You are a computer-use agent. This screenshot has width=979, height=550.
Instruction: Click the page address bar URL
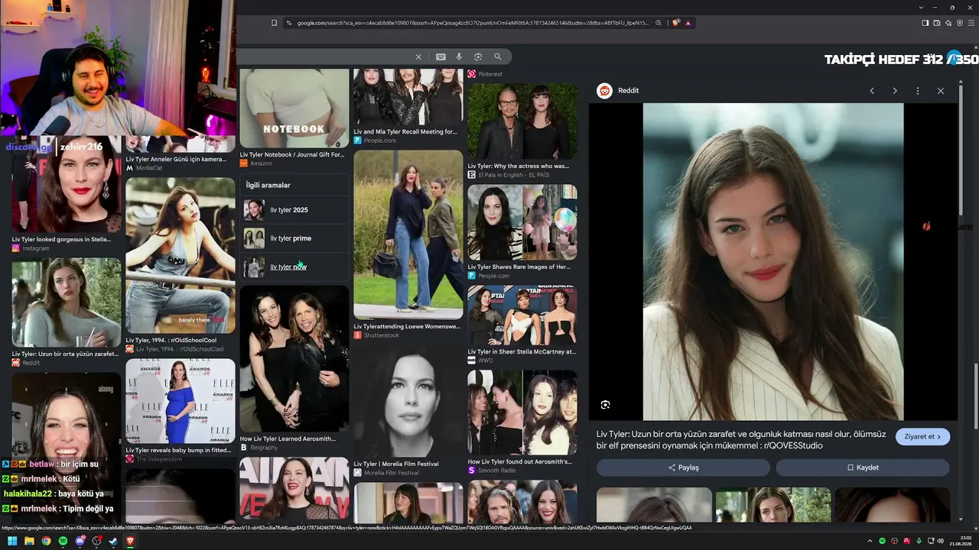pos(473,23)
